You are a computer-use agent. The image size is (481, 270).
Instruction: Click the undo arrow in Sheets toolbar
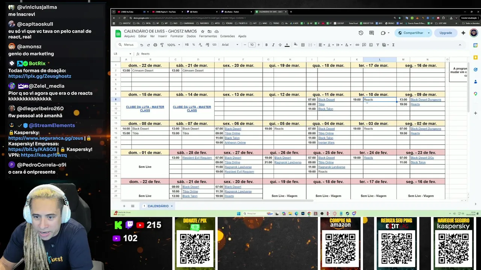(x=142, y=45)
